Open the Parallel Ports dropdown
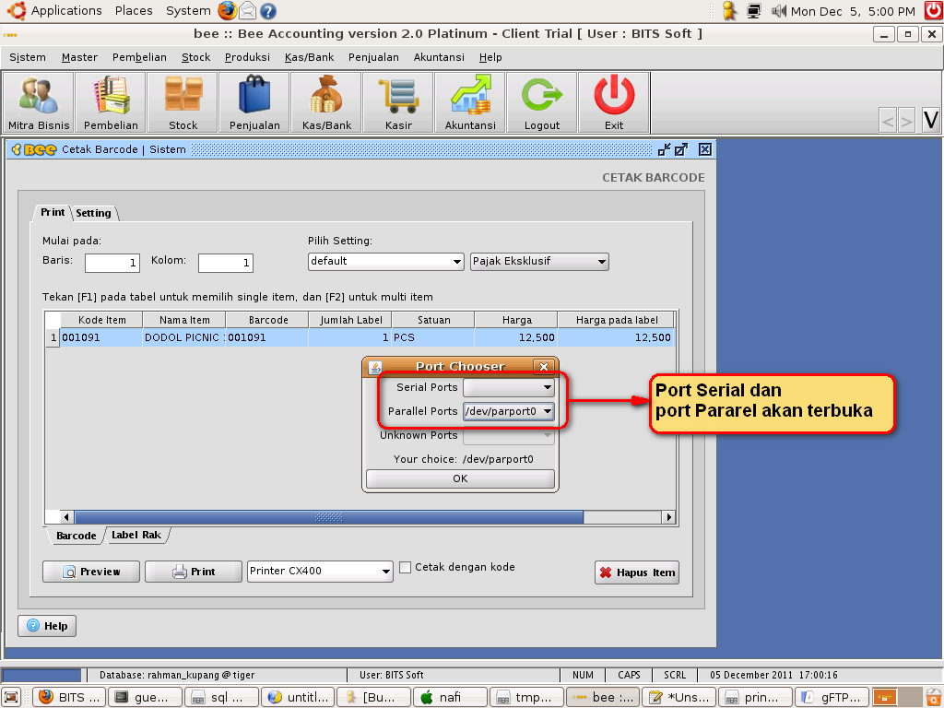The height and width of the screenshot is (708, 944). pyautogui.click(x=509, y=411)
